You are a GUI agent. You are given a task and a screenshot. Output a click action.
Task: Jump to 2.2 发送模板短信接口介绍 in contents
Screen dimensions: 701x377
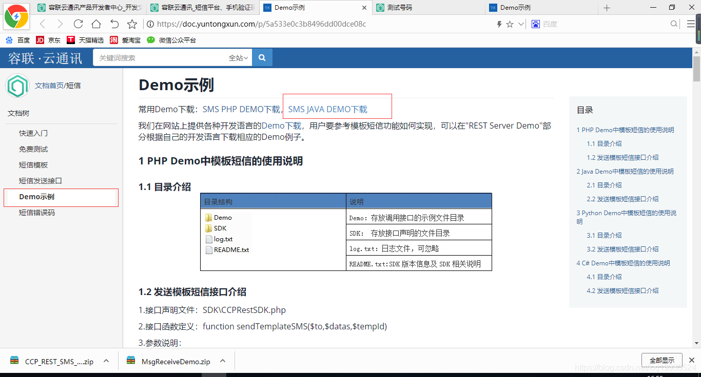point(622,199)
